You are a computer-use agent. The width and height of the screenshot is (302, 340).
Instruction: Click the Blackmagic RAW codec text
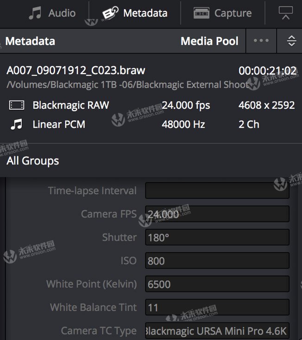[71, 106]
